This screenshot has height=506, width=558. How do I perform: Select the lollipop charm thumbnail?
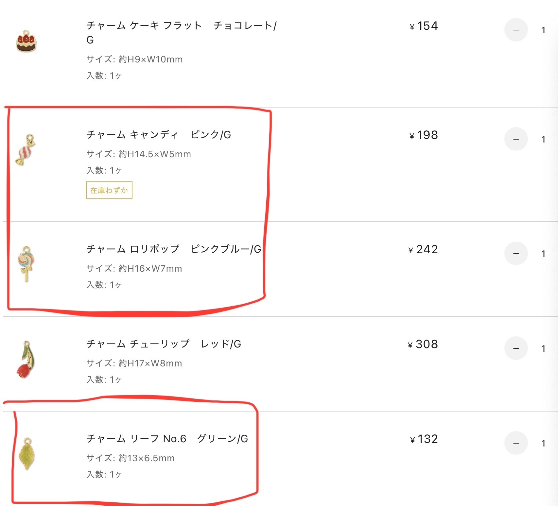point(26,264)
